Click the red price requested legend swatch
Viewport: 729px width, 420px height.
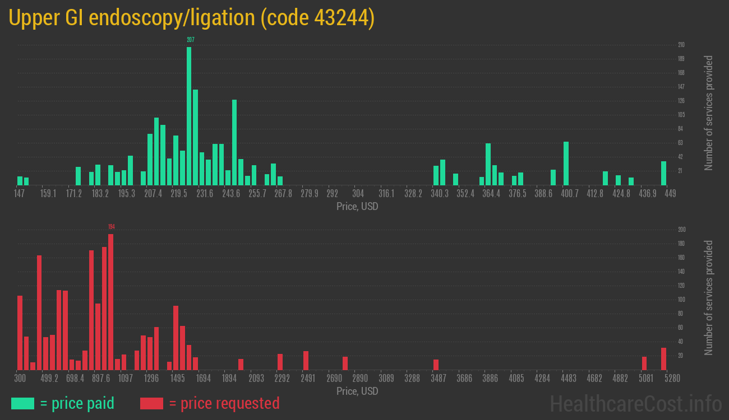151,403
